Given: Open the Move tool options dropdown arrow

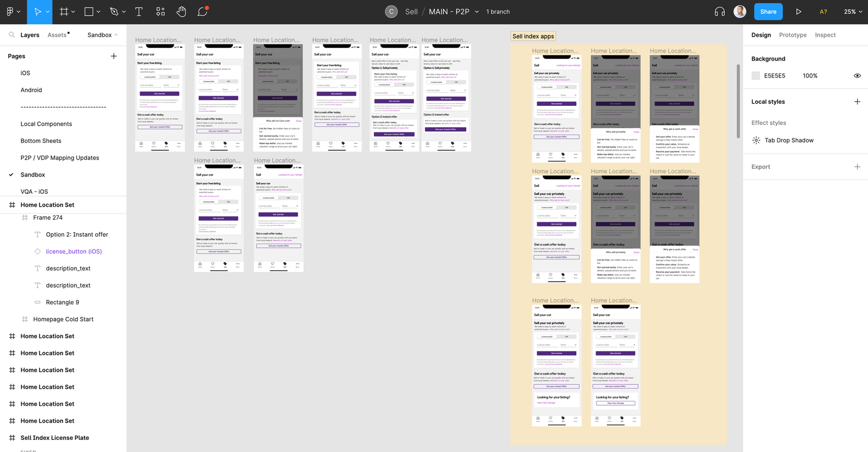Looking at the screenshot, I should pos(48,12).
